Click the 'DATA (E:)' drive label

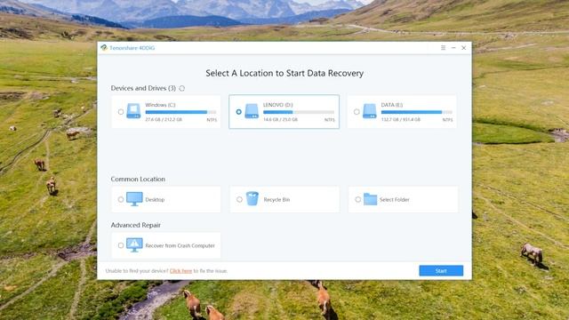(391, 105)
